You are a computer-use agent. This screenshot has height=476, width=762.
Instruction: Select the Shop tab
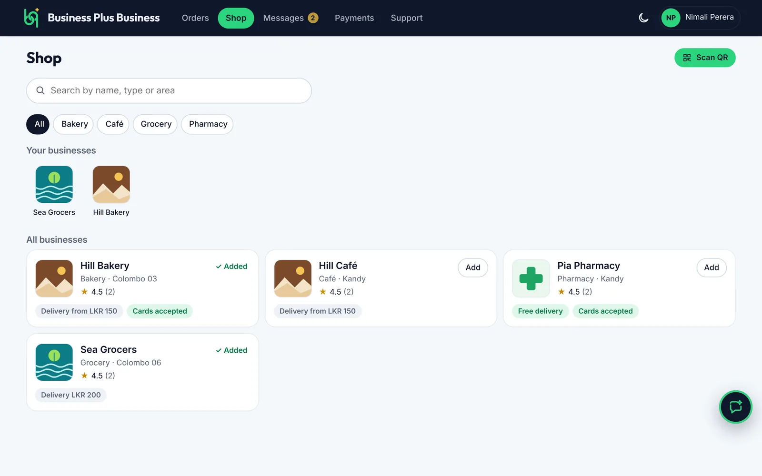(x=236, y=18)
